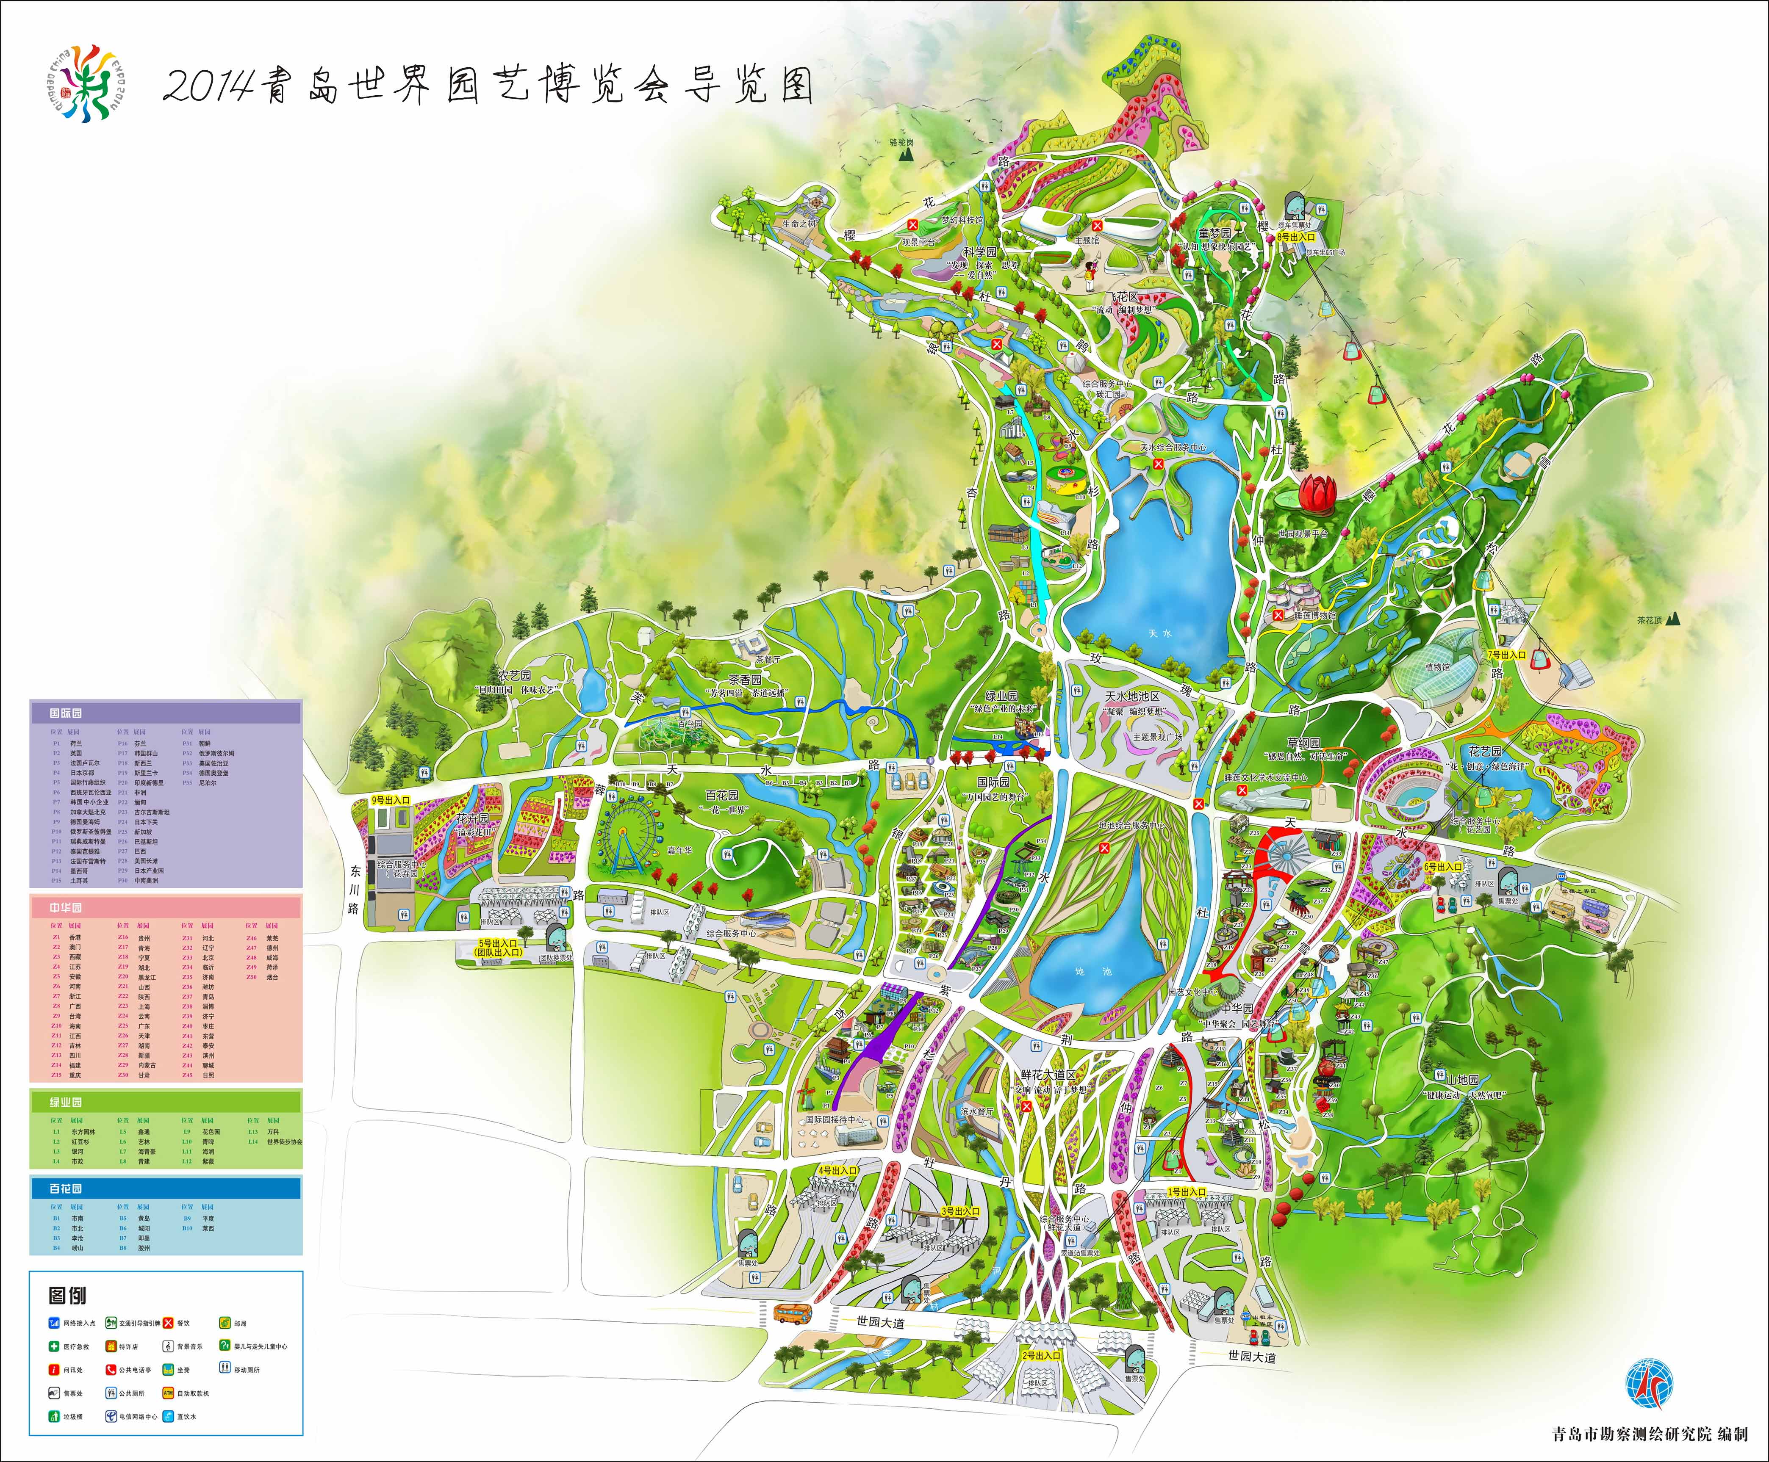Click the 青岛市勘察测绘研究院 编制 credit text

click(1650, 1433)
